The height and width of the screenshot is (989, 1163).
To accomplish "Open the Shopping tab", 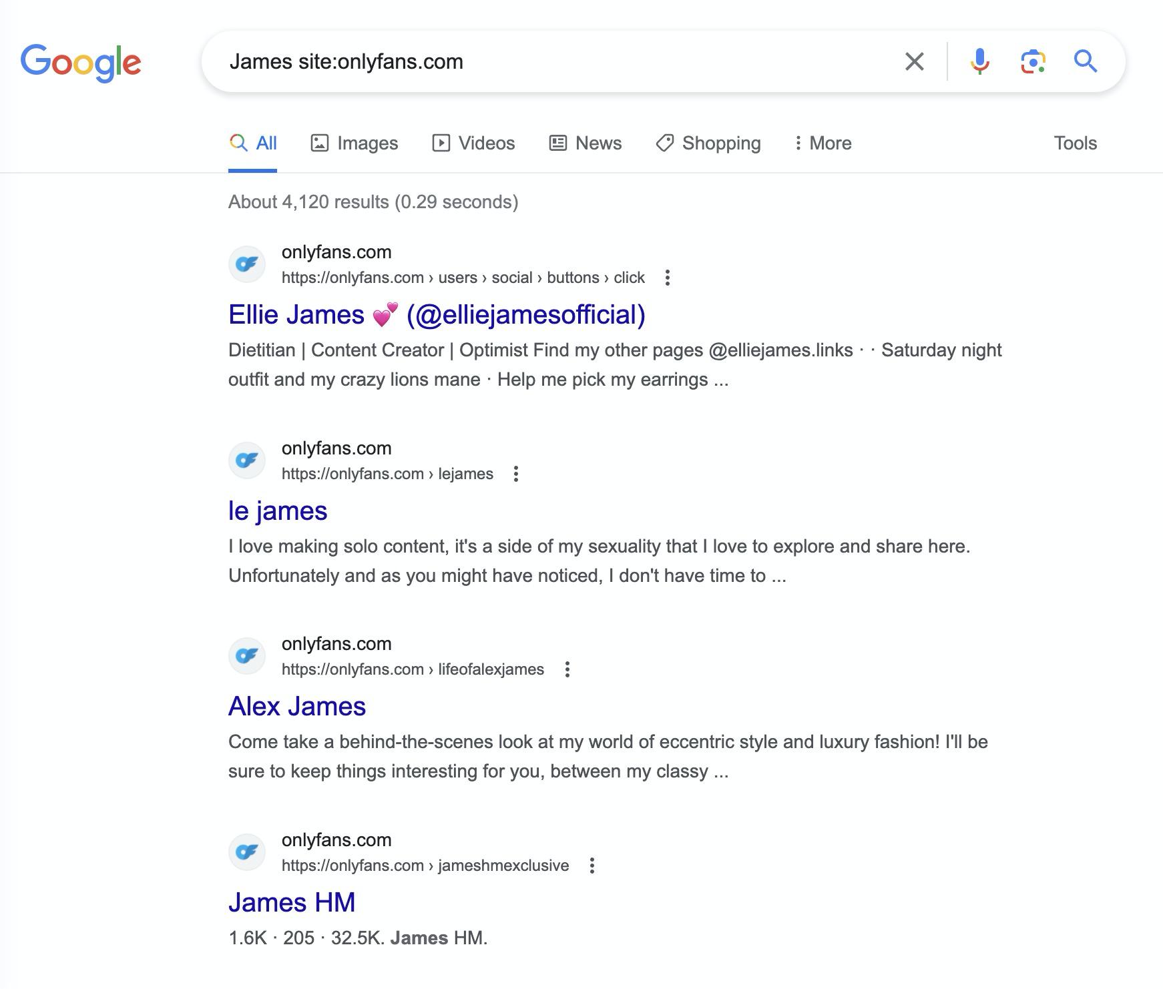I will pyautogui.click(x=708, y=143).
